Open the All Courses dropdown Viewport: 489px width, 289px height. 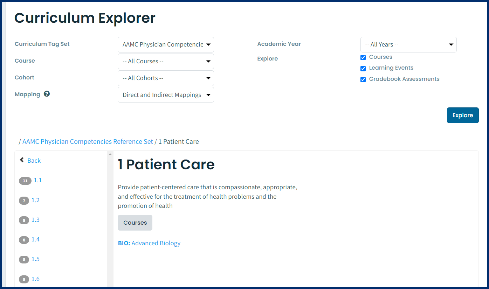tap(165, 61)
